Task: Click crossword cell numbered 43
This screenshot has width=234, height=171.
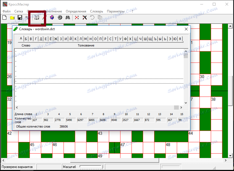Action: pos(103,136)
